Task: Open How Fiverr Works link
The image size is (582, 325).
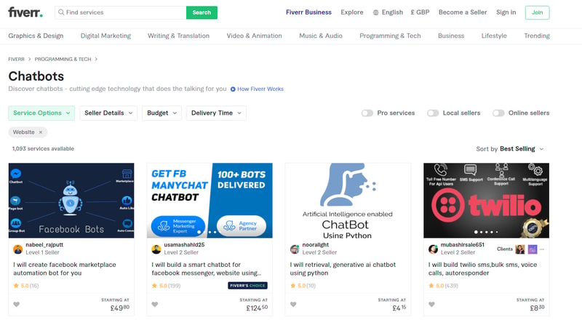Action: coord(260,89)
